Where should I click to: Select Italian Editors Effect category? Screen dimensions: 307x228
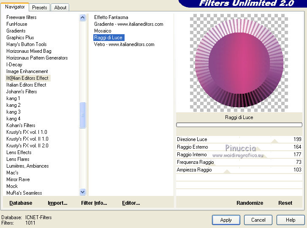26,85
